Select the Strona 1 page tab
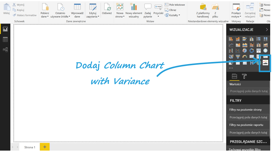 pyautogui.click(x=30, y=147)
